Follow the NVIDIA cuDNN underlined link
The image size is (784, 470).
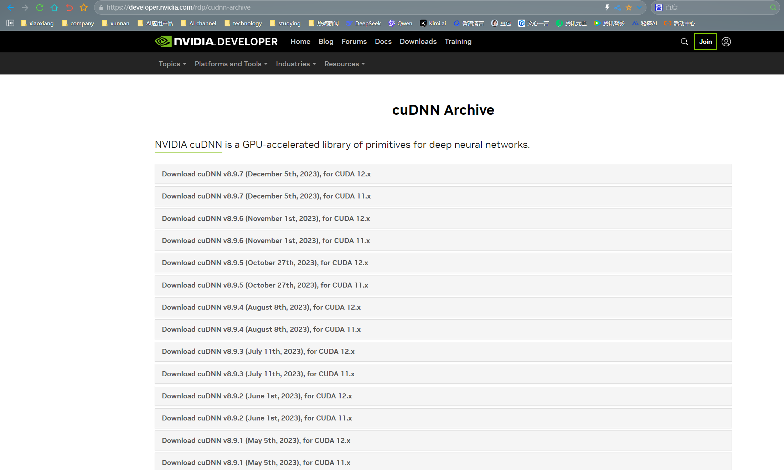pyautogui.click(x=188, y=145)
